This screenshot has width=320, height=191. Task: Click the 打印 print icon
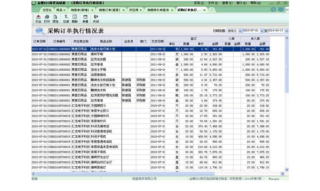coord(47,19)
